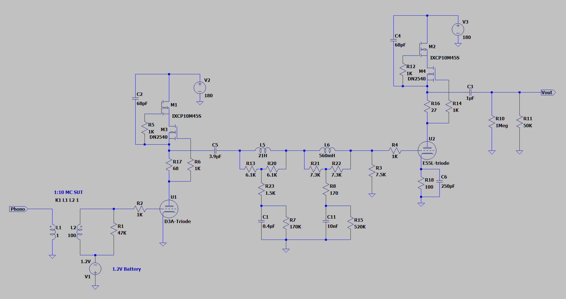Screen dimensions: 566x299
Task: Click the R22 7.3K resistor symbol
Action: point(336,169)
